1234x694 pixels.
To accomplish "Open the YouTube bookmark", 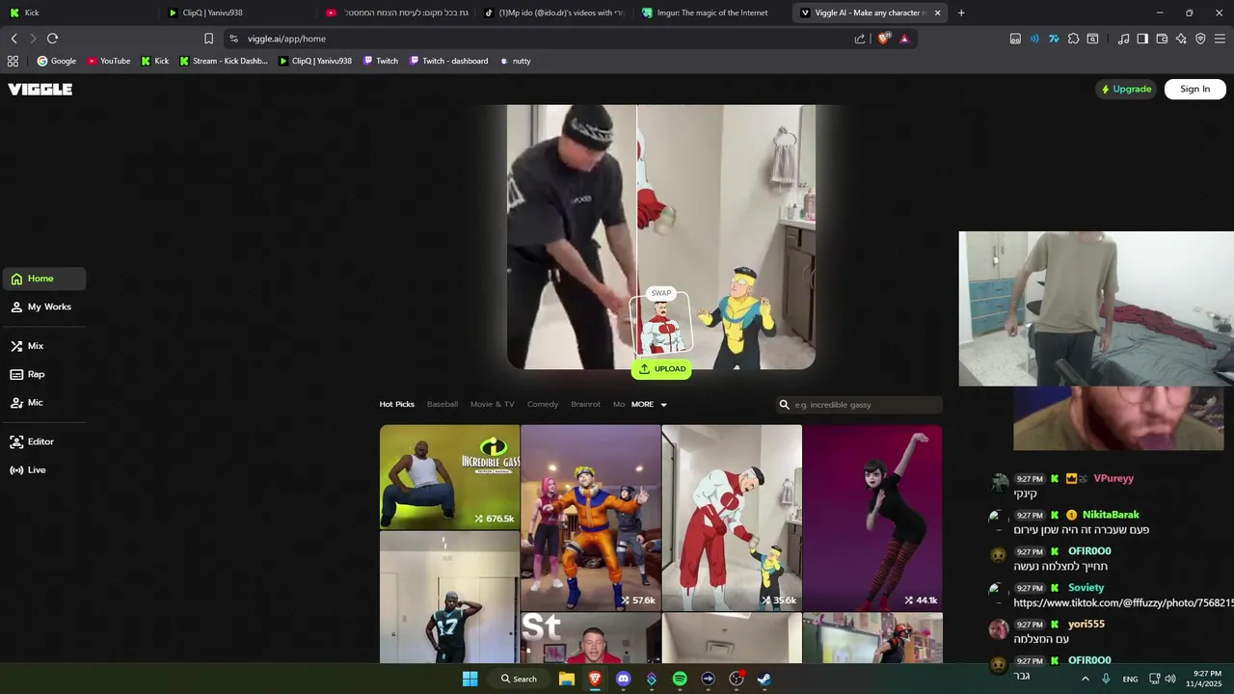I will [x=109, y=61].
